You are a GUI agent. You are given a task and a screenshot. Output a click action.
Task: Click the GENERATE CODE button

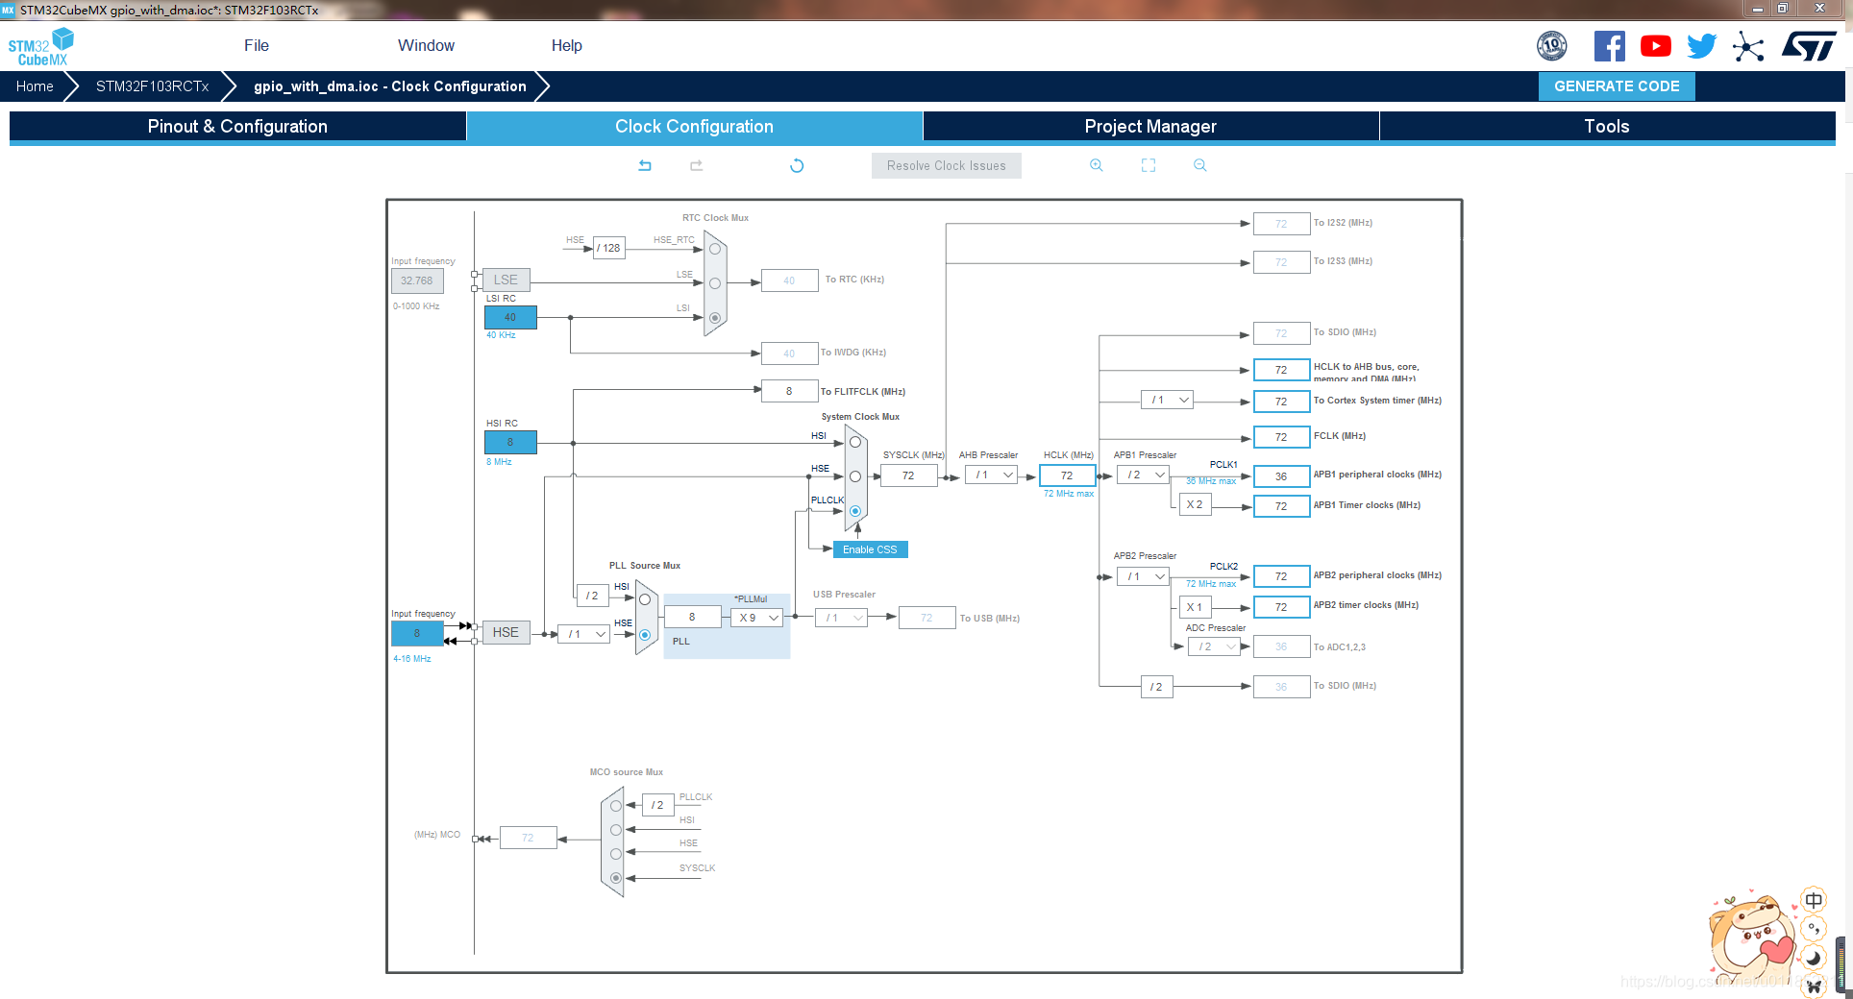pyautogui.click(x=1617, y=85)
